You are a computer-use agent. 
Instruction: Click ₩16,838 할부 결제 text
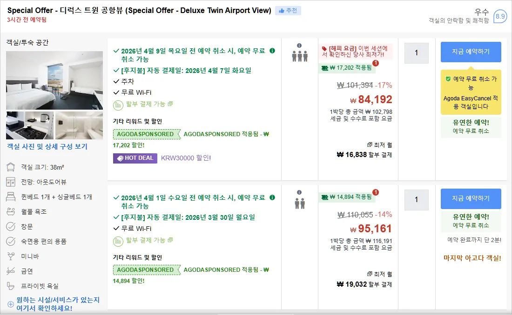click(364, 155)
